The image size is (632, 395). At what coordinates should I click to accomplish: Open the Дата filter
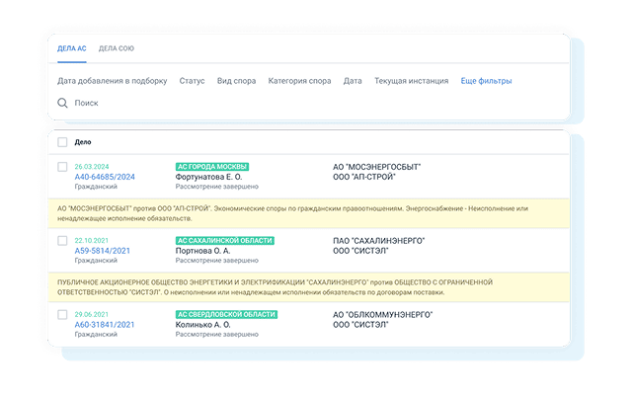(x=353, y=81)
